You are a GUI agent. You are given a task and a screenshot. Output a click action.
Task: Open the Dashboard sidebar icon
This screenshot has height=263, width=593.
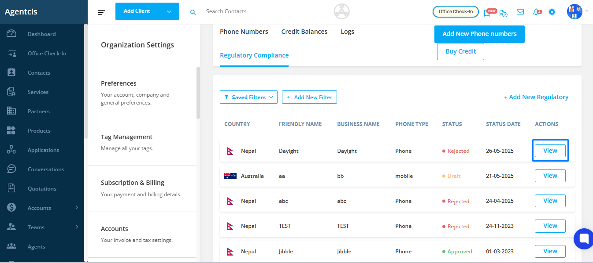[11, 34]
